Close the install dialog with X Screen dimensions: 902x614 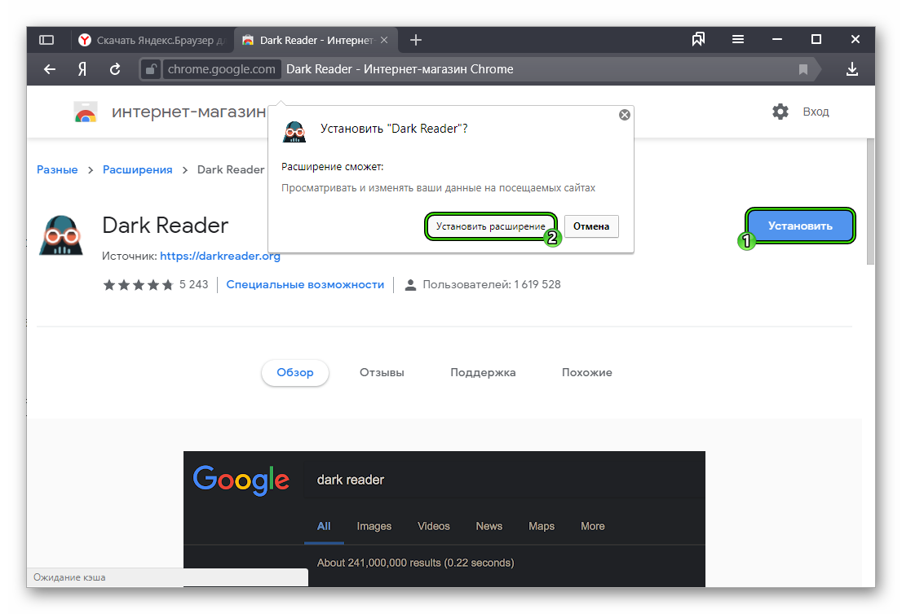(x=625, y=115)
